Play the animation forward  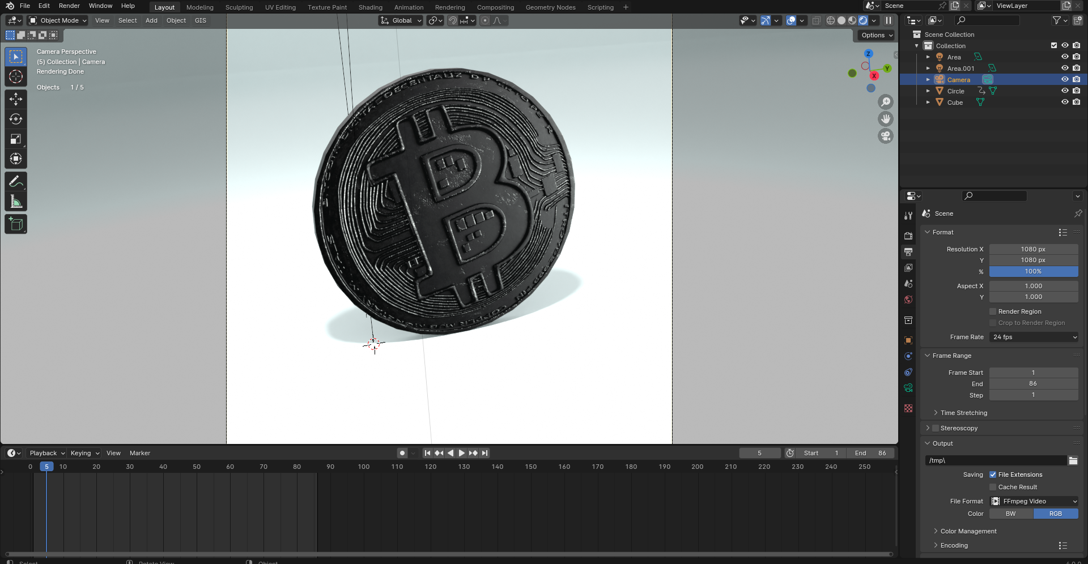[461, 453]
